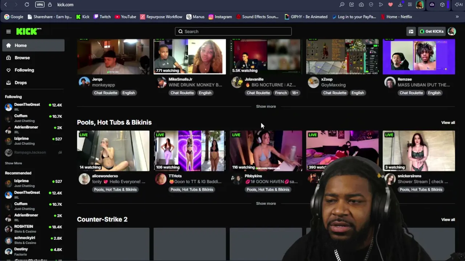Click the browser edit note icon
The height and width of the screenshot is (261, 465).
pos(352,5)
